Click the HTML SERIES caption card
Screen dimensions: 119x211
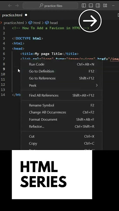52,175
